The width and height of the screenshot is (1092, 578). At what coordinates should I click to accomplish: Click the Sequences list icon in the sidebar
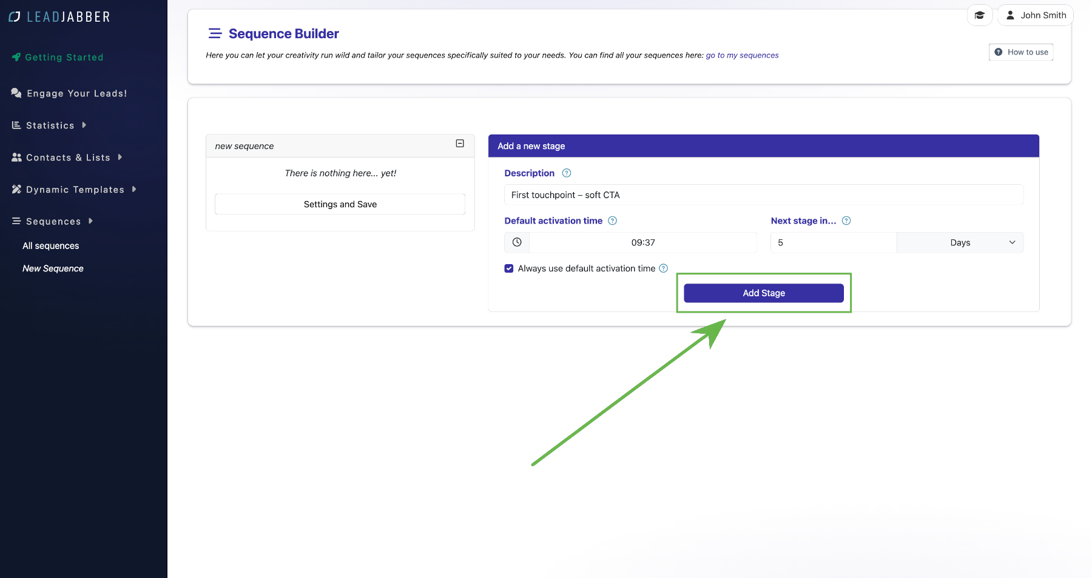16,221
